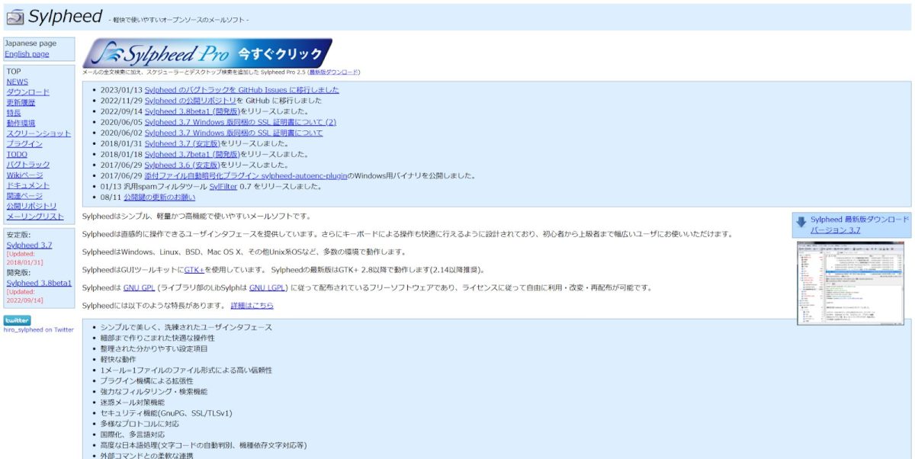Click Sylpheed 最新版ダウンロード link on the right
This screenshot has width=915, height=459.
[859, 219]
